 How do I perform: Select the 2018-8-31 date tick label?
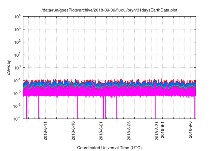coord(157,131)
